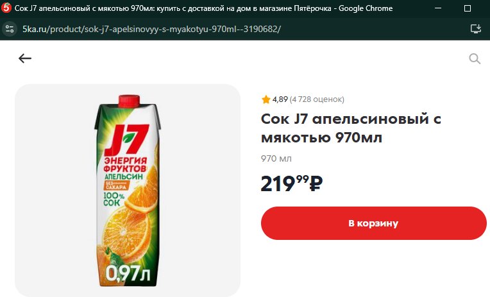Click the J7 logo on carton image
Screen dimensions: 490x297
126,140
